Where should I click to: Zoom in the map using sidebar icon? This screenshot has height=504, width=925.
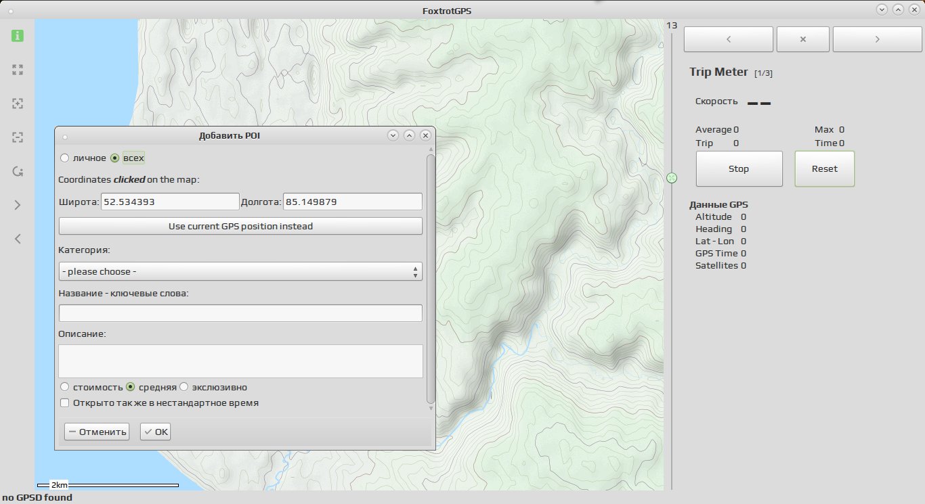18,104
